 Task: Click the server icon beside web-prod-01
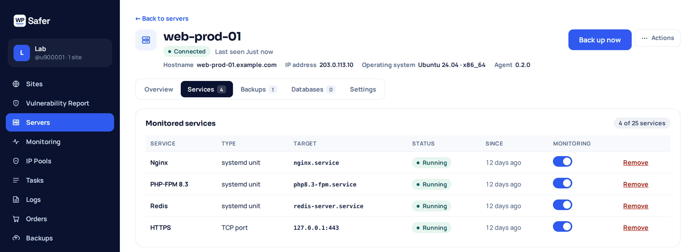point(146,40)
